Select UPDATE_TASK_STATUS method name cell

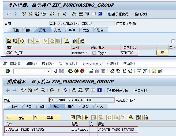click(x=38, y=129)
